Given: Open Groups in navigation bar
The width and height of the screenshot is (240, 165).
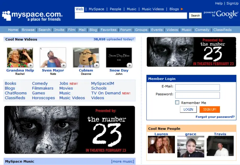Looking at the screenshot, I should (141, 30).
